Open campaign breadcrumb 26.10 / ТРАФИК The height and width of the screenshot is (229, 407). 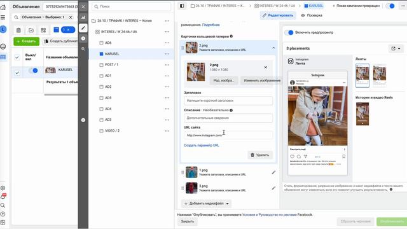(x=217, y=6)
